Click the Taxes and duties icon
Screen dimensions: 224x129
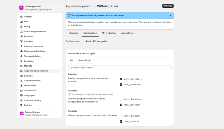point(21,56)
